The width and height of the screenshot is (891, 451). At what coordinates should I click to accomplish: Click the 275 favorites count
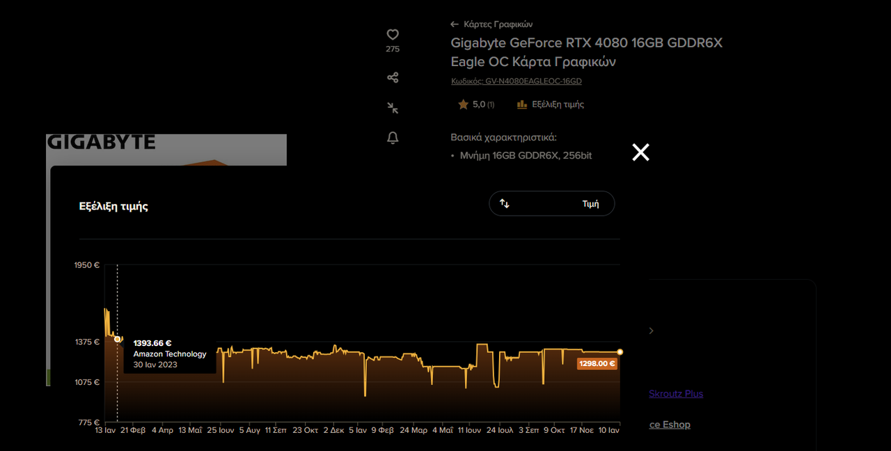point(393,49)
